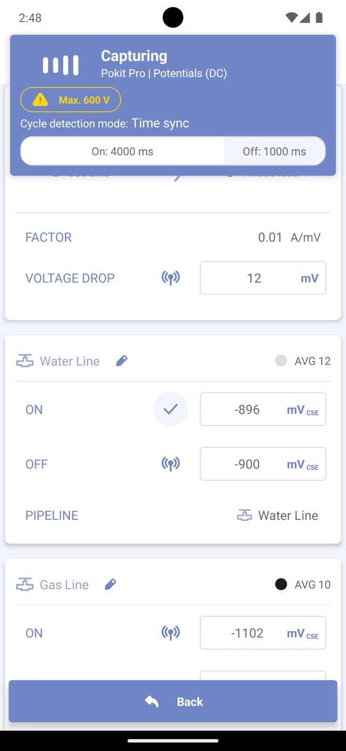Click the Gas Line ON value field
This screenshot has height=751, width=346.
pos(248,633)
